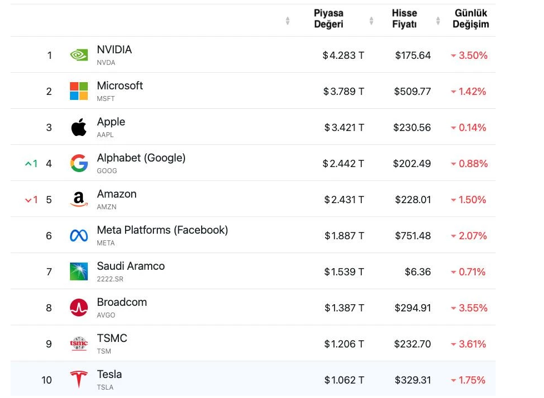Click the Broadcom logo icon

click(79, 308)
